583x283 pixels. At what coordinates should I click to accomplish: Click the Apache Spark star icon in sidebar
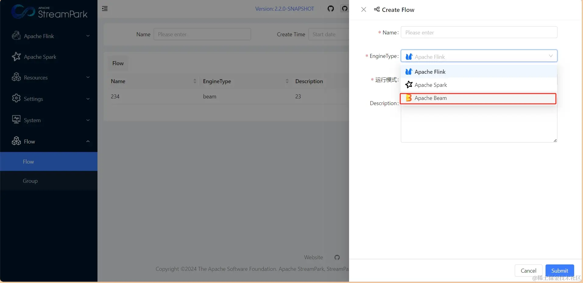[16, 57]
